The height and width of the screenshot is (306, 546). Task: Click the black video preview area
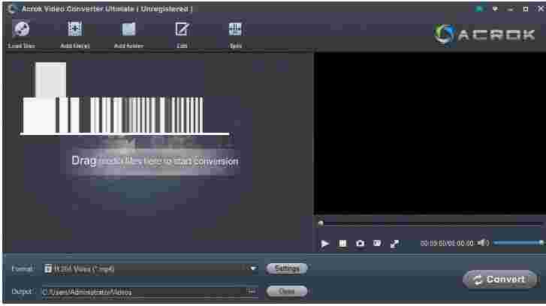[430, 133]
